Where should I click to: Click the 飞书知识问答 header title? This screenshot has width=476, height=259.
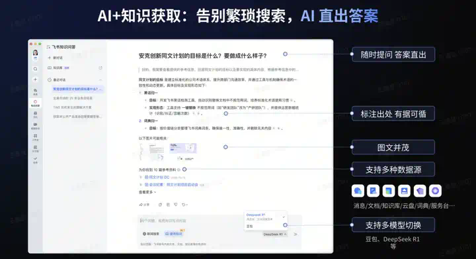pos(63,47)
